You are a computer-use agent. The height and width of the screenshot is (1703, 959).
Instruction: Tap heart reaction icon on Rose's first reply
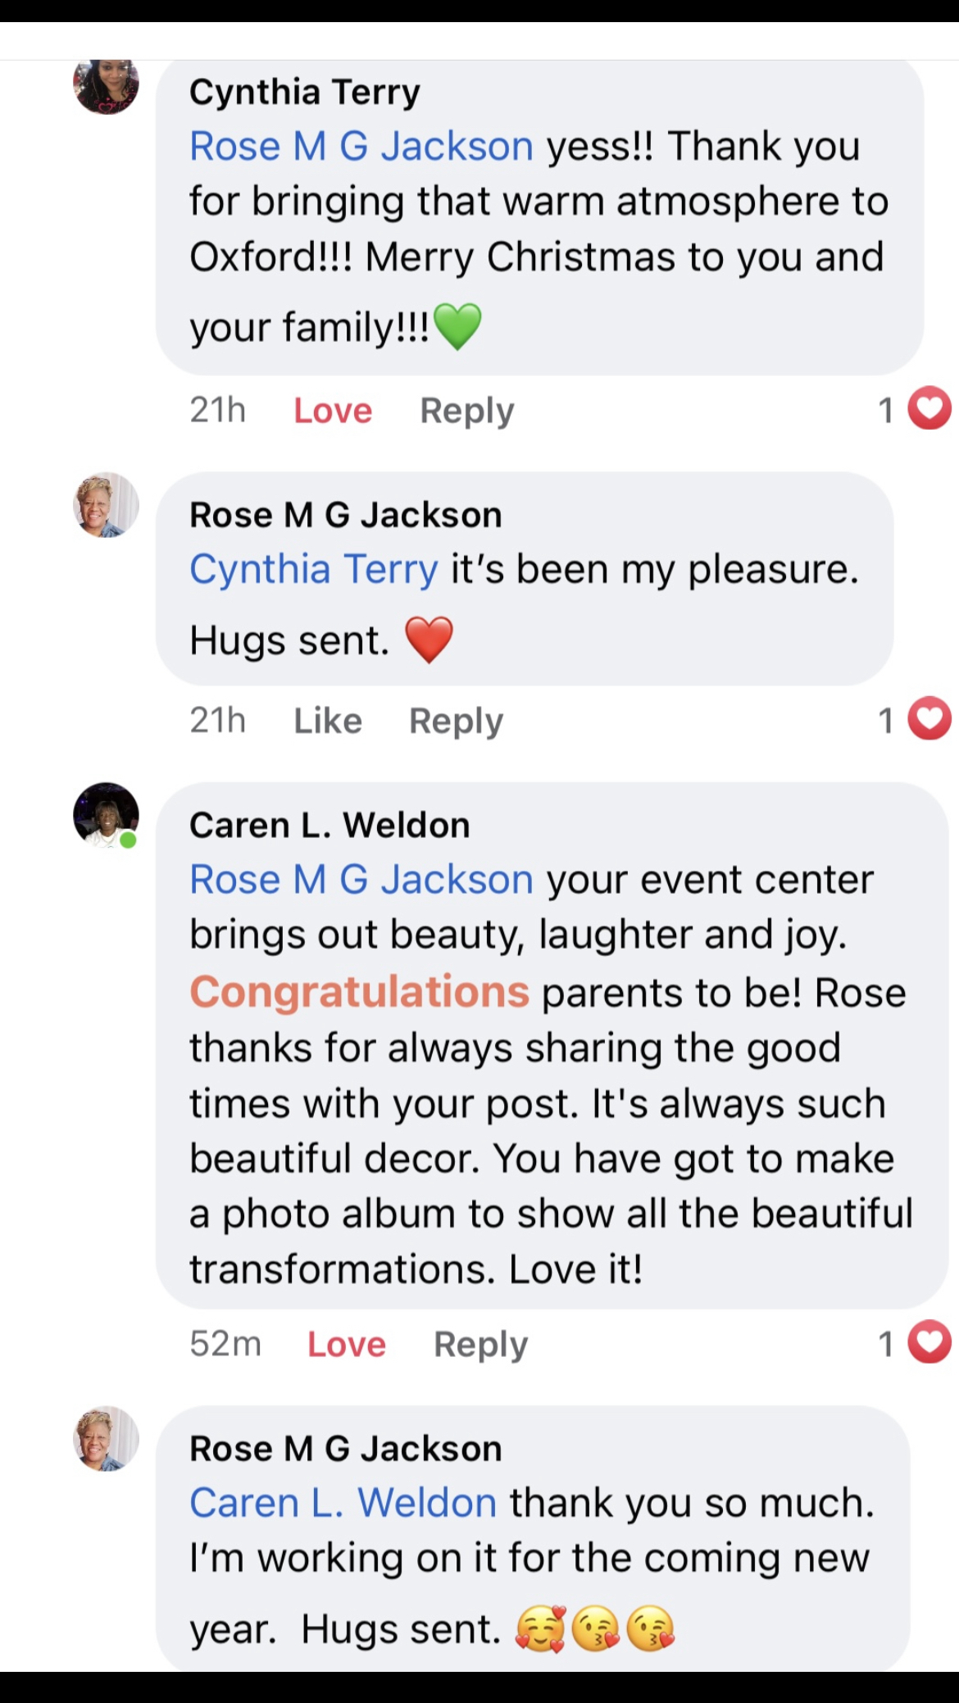[x=929, y=719]
